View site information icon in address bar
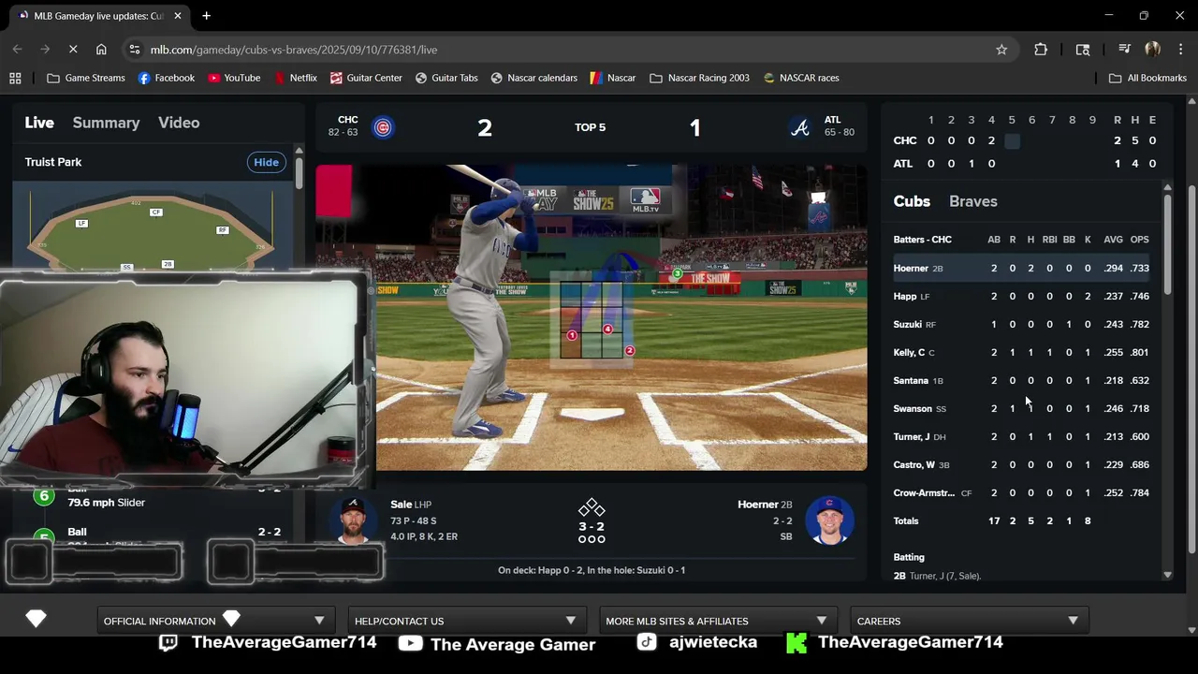Viewport: 1198px width, 674px height. click(135, 50)
